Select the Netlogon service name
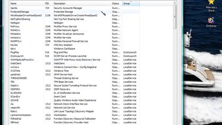Screen dimensions: 222x125 tap(15, 23)
